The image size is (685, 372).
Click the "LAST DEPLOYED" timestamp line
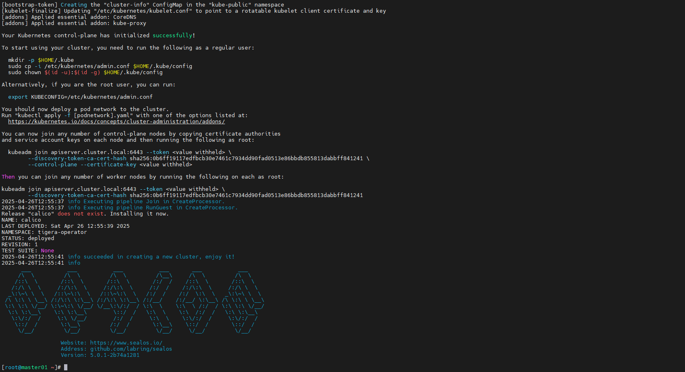pyautogui.click(x=66, y=226)
